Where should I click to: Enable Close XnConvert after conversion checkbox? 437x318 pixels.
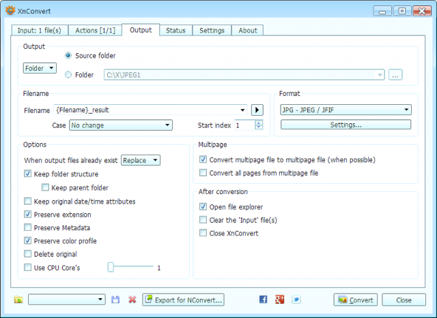[x=203, y=233]
